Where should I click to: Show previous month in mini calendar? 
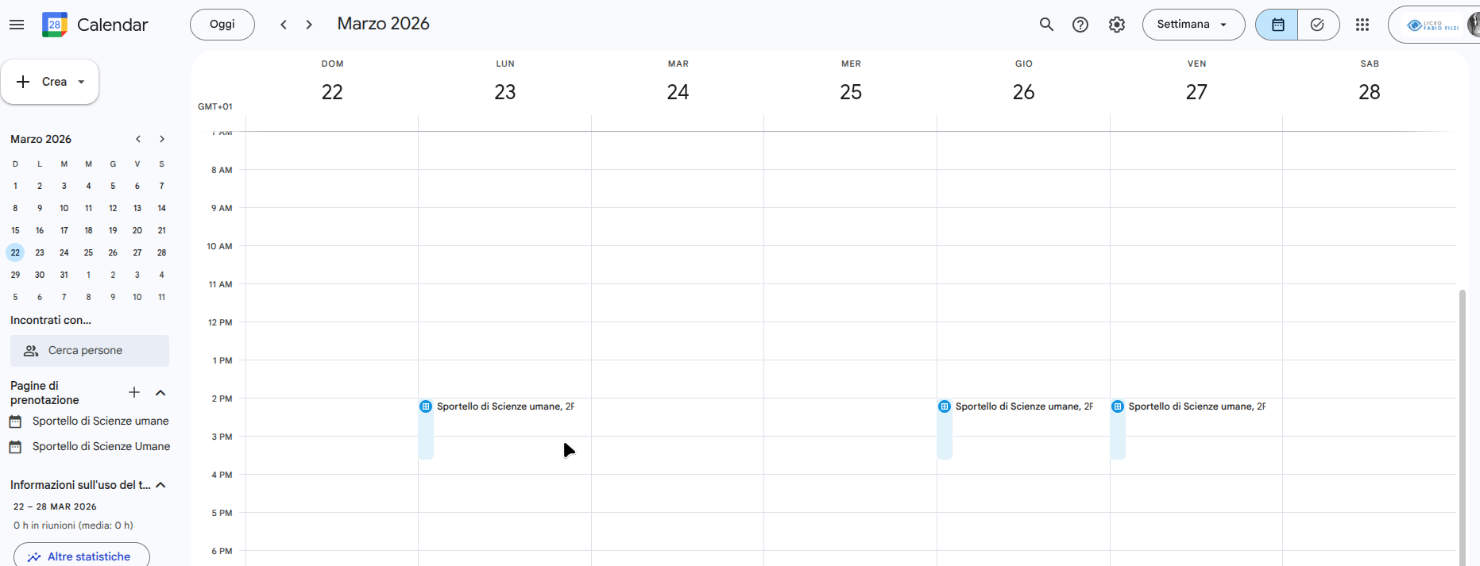(x=138, y=139)
